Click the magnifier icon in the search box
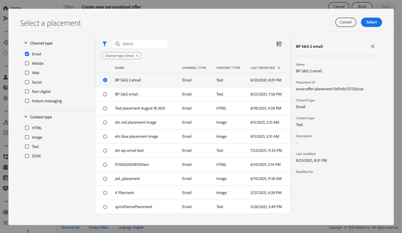This screenshot has width=402, height=233. [x=117, y=44]
